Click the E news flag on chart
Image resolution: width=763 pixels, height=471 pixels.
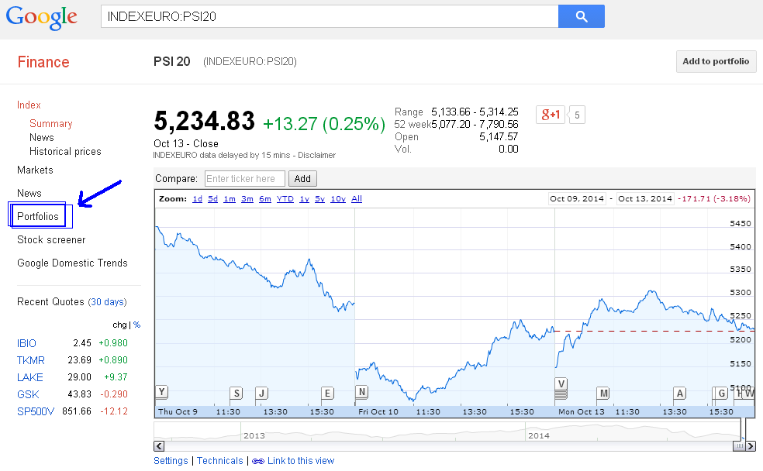tap(327, 393)
